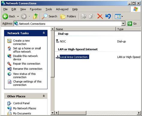Click the left pane scroll down arrow

tap(52, 113)
